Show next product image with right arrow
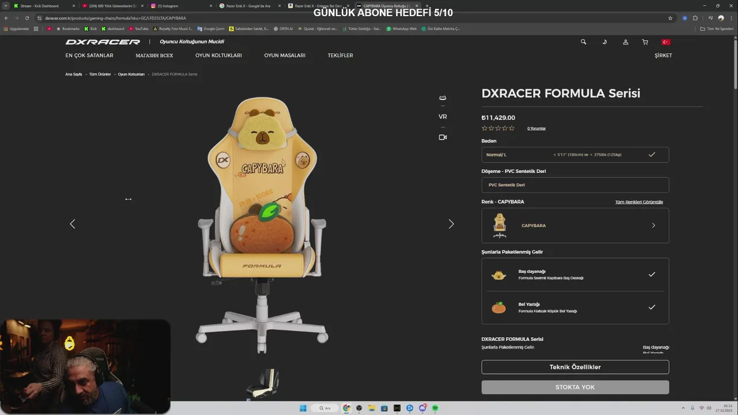This screenshot has width=738, height=415. [x=451, y=224]
